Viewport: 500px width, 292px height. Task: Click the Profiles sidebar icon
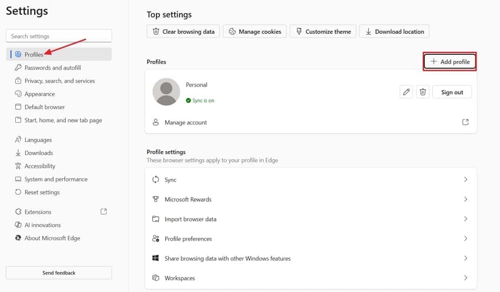(18, 54)
